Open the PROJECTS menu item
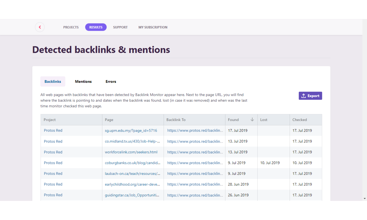 point(71,27)
